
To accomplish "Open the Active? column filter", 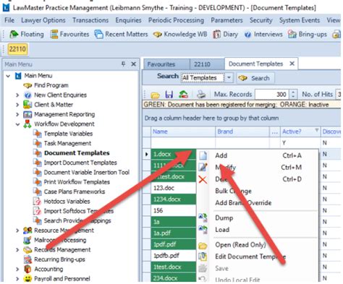I will click(x=316, y=130).
